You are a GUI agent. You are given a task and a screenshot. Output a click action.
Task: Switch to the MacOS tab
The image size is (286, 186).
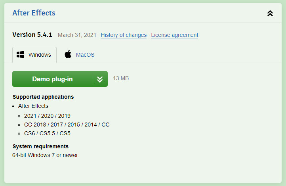point(85,55)
